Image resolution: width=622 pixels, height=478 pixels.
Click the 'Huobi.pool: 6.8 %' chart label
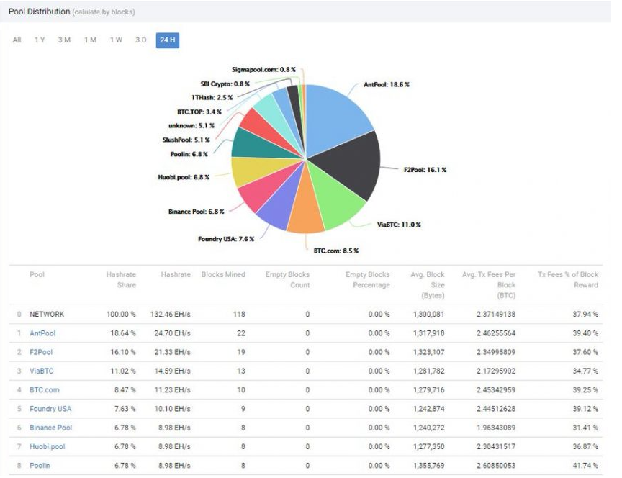[184, 177]
